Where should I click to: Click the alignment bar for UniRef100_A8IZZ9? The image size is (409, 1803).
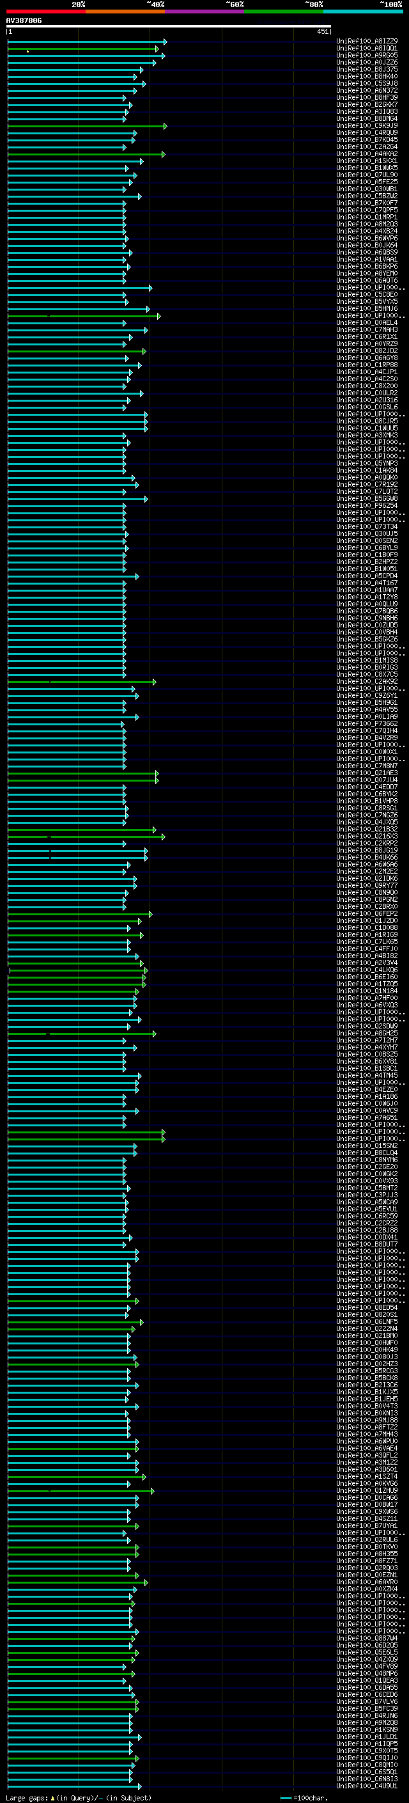[x=88, y=42]
